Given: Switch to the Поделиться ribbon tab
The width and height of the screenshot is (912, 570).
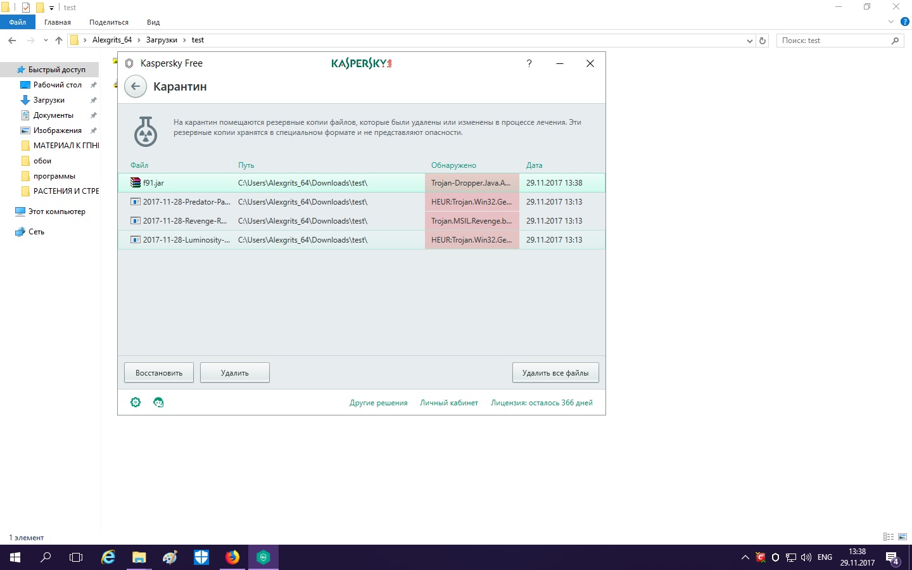Looking at the screenshot, I should [109, 22].
